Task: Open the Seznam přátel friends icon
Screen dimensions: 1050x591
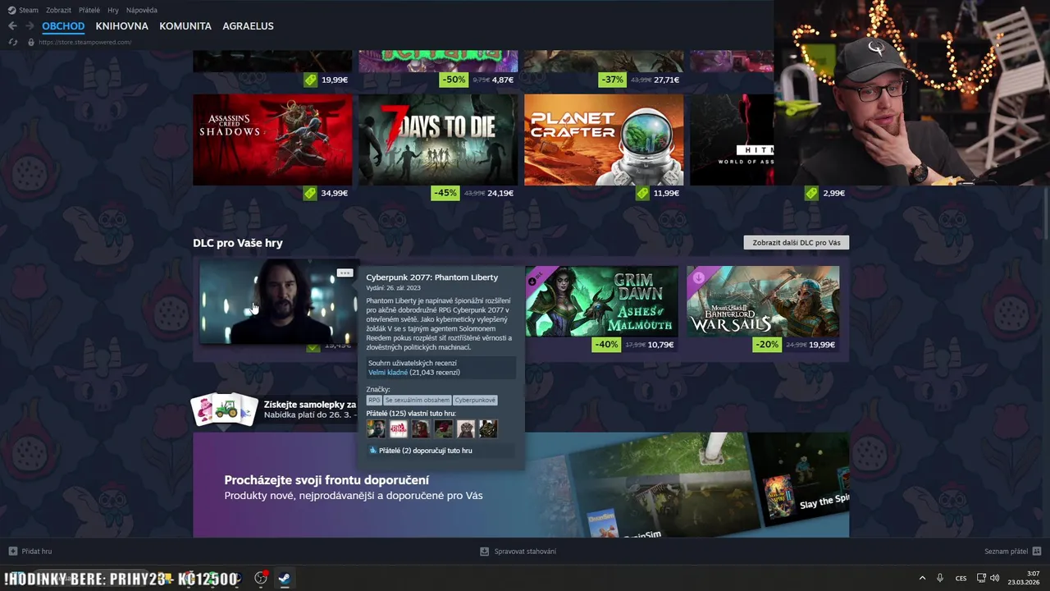Action: click(x=1037, y=551)
